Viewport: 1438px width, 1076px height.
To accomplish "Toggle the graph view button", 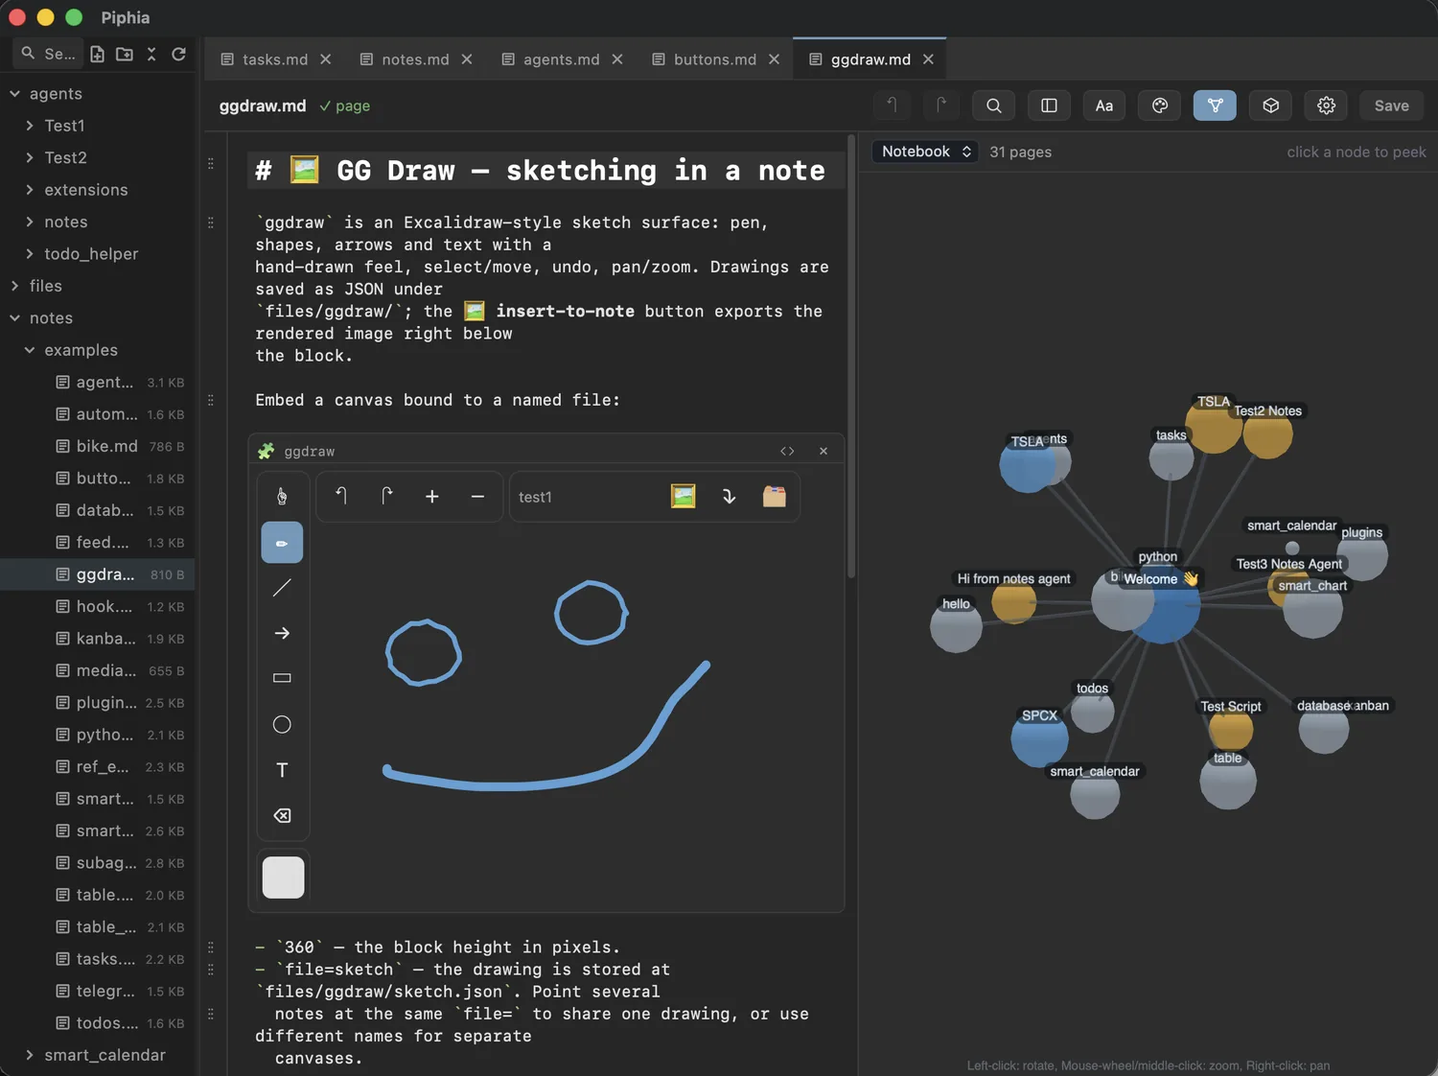I will coord(1215,105).
